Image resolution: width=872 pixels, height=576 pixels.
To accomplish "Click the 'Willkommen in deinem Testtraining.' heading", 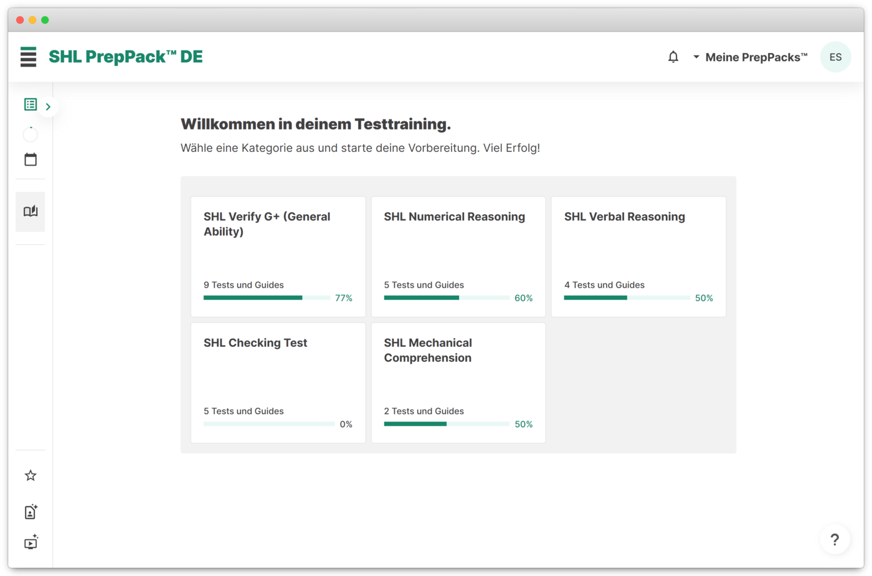I will point(316,124).
